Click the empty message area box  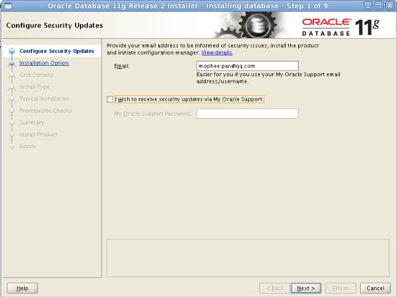(248, 258)
